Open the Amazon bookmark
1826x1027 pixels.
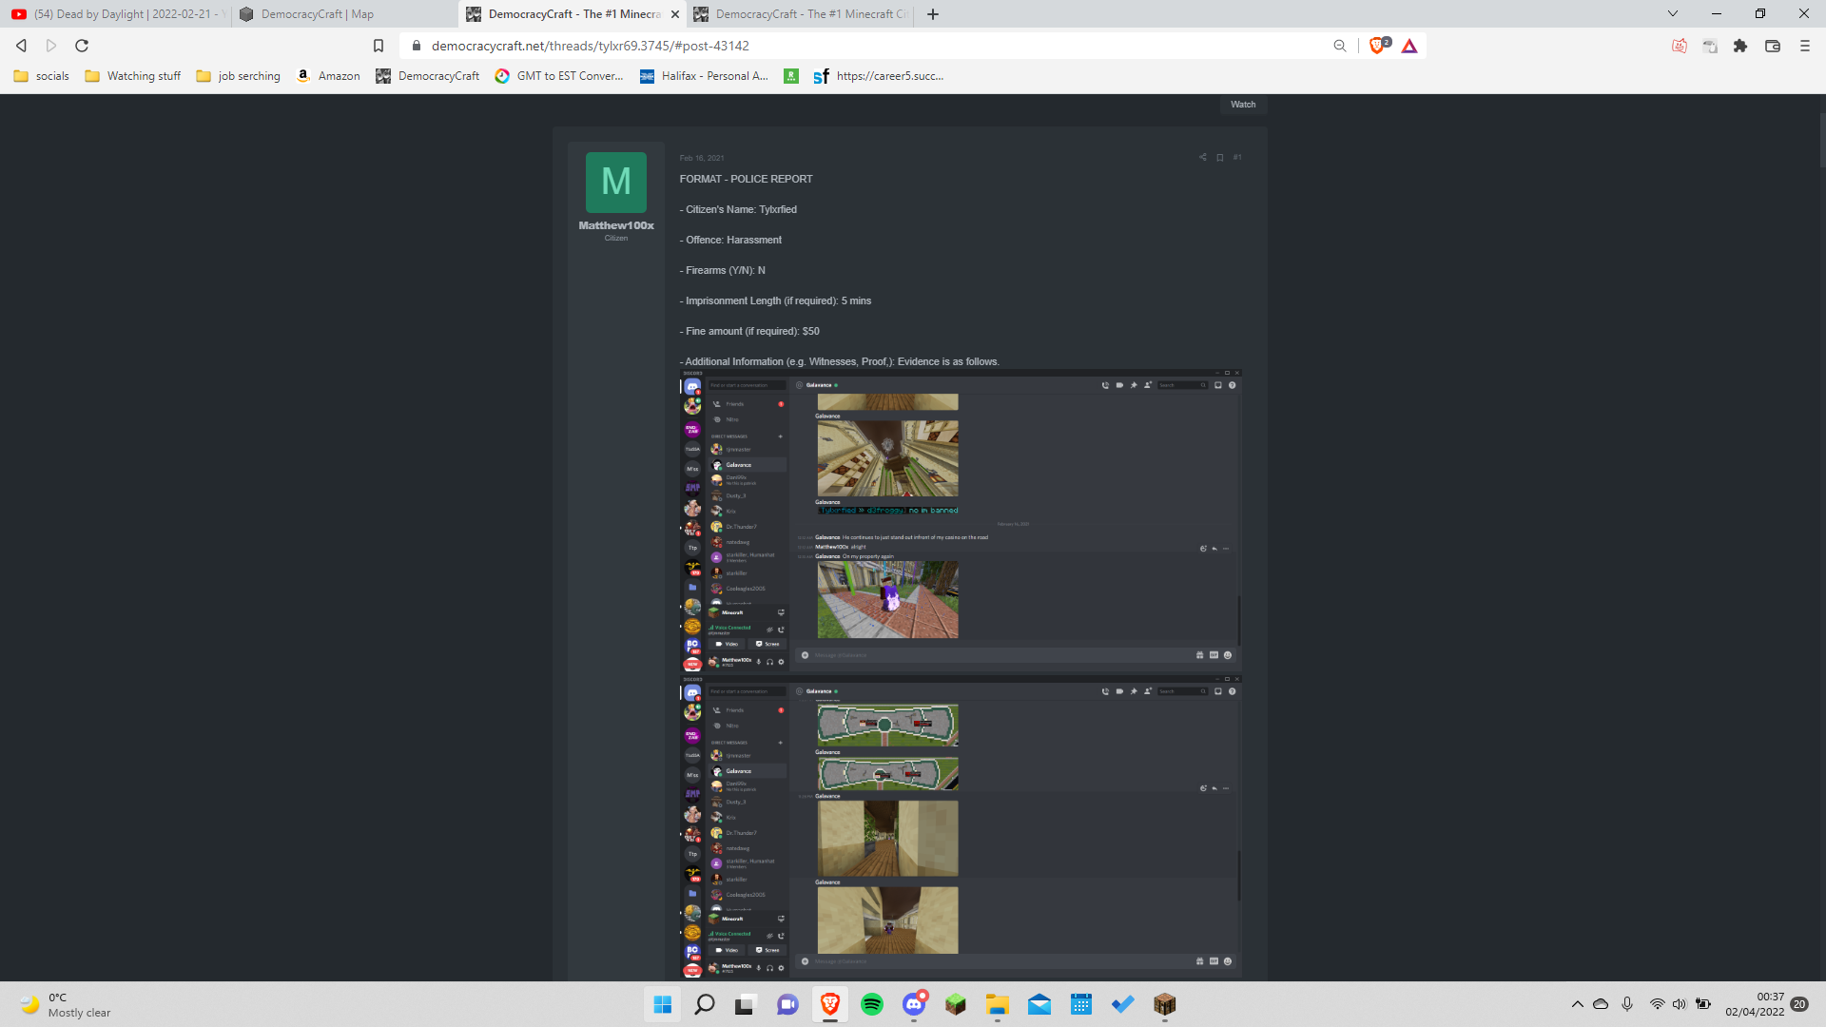[x=328, y=76]
